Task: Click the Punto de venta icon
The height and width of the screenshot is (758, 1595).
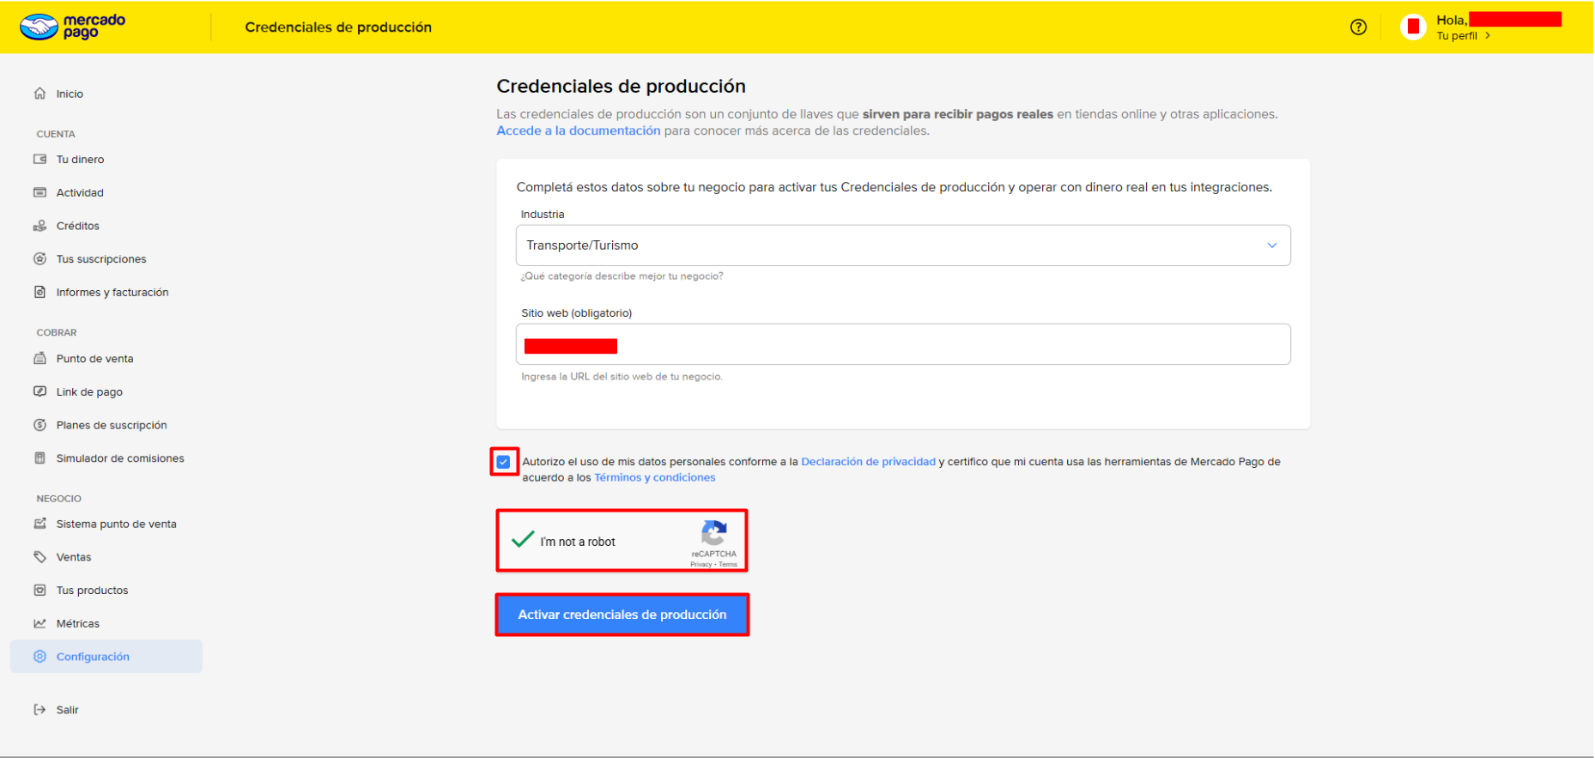Action: coord(39,358)
